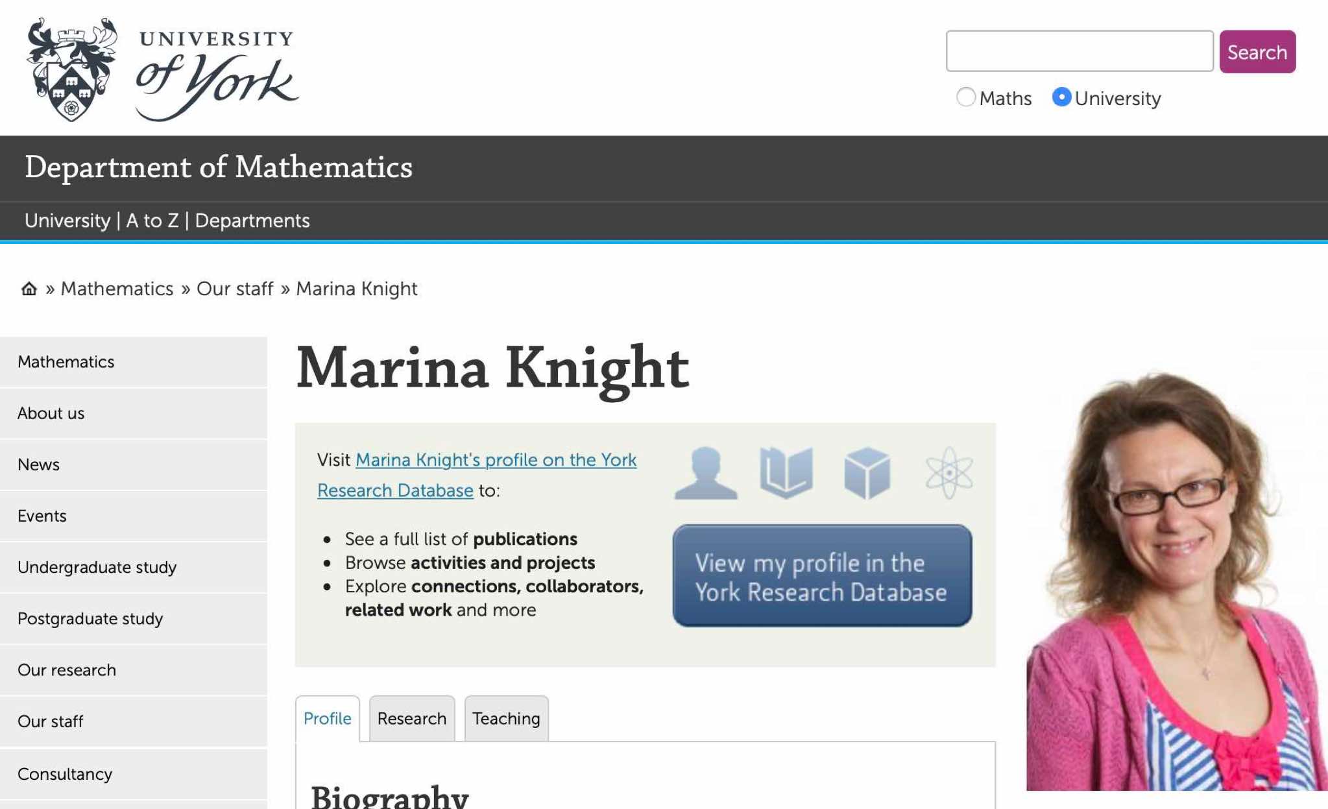Open Undergraduate study in the sidebar
Viewport: 1328px width, 809px height.
(97, 567)
